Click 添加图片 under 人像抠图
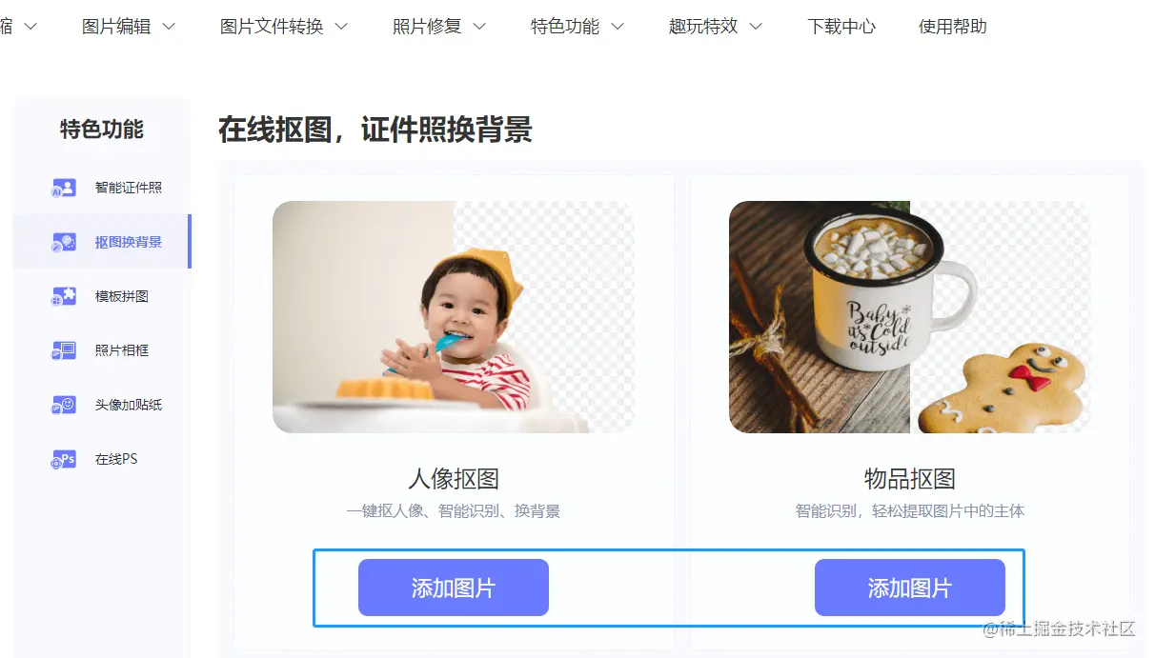The width and height of the screenshot is (1155, 658). (x=454, y=588)
